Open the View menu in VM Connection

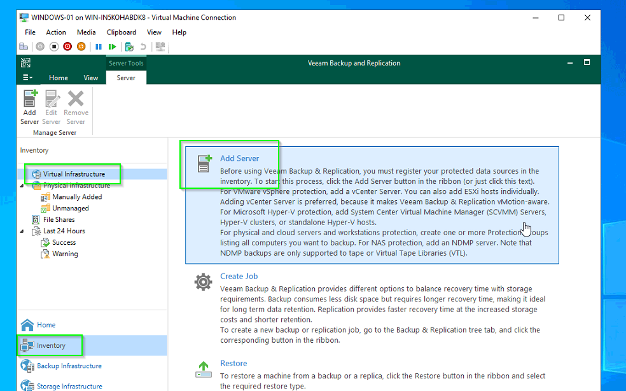coord(154,32)
